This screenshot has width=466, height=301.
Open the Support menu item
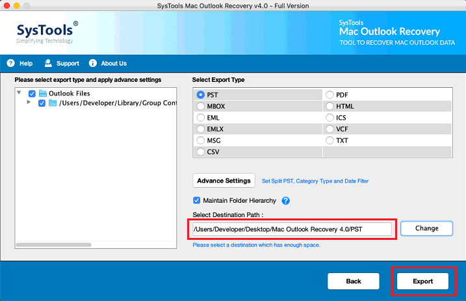[68, 64]
